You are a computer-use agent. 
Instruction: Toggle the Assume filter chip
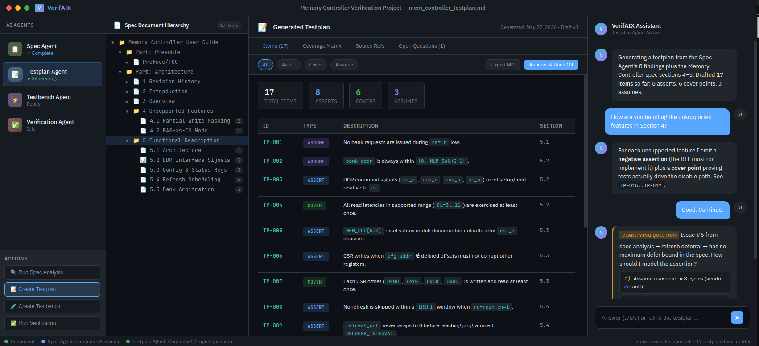(344, 65)
